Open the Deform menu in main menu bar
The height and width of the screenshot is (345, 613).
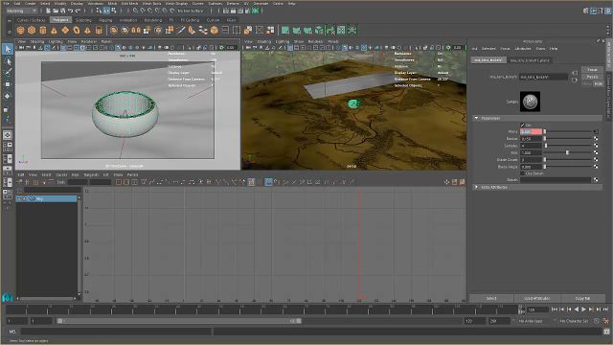233,3
